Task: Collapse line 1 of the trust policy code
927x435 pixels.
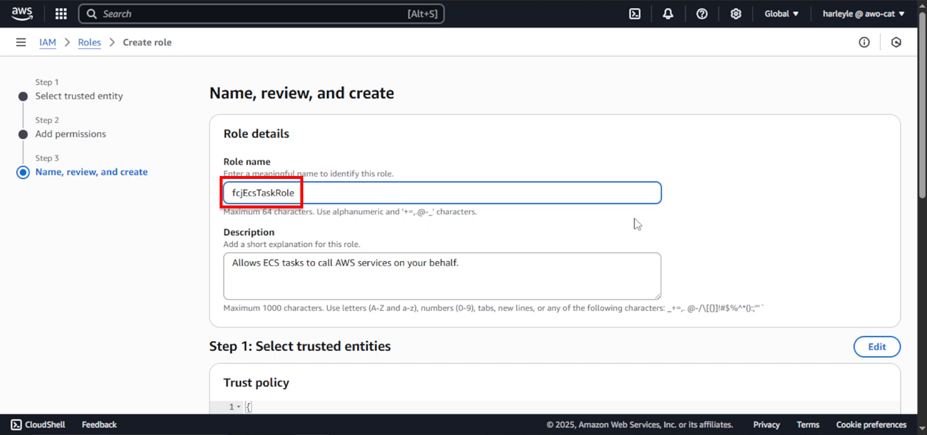Action: point(239,407)
